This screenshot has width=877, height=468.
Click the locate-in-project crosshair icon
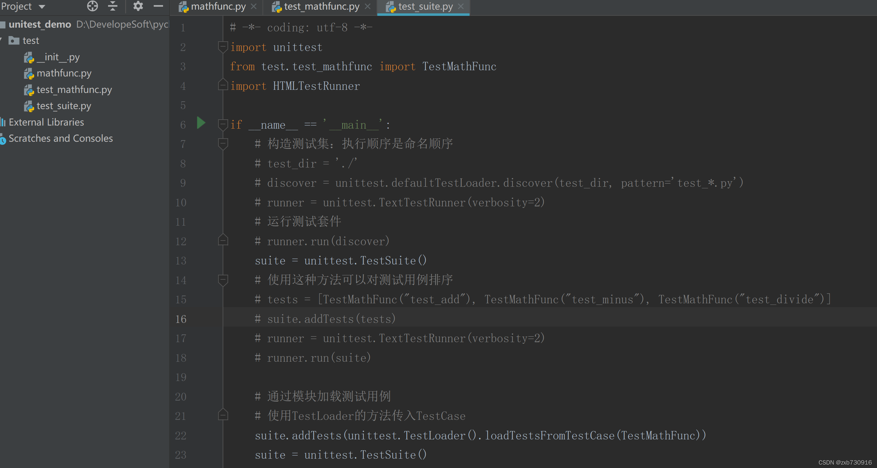(92, 6)
